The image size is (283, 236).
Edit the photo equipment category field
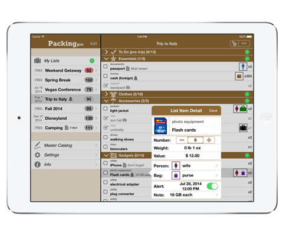click(193, 122)
